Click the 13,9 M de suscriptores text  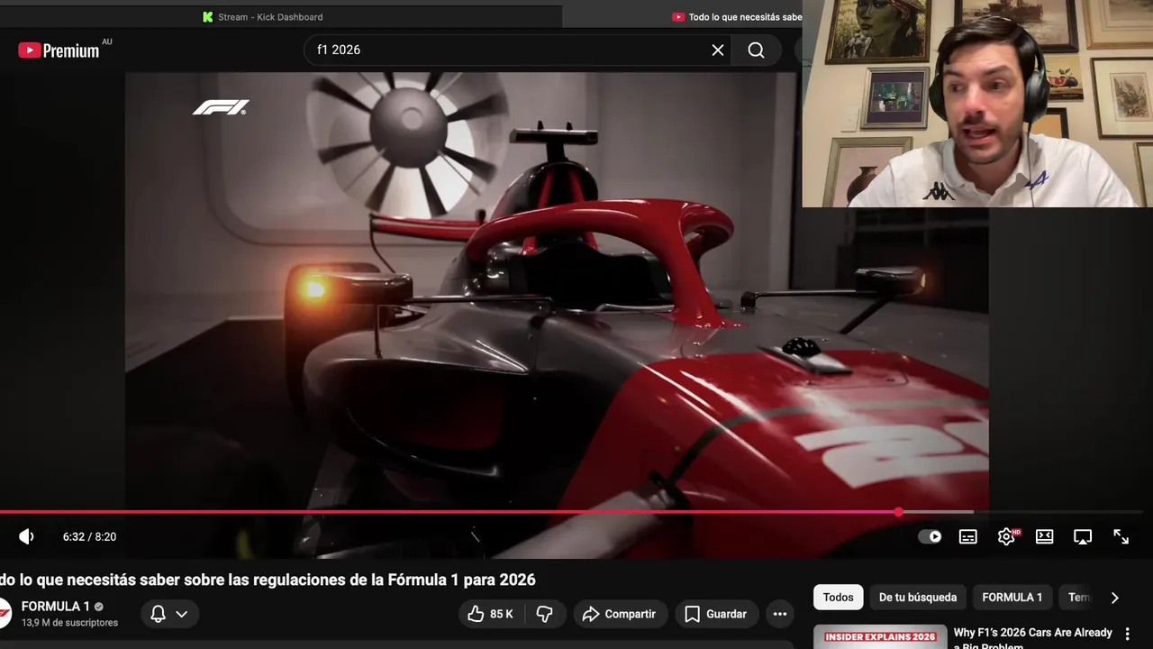click(x=69, y=623)
